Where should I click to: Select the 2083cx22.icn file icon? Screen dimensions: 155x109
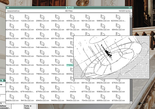click(x=42, y=17)
